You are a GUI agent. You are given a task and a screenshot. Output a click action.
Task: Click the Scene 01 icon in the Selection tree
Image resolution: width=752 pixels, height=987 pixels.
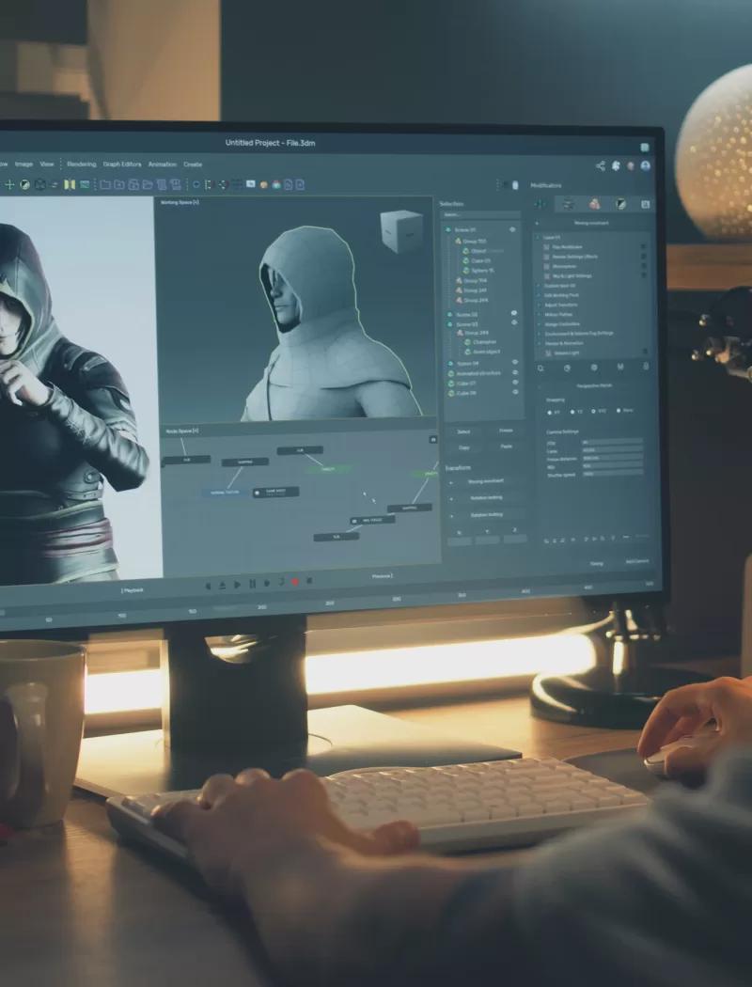pyautogui.click(x=448, y=229)
